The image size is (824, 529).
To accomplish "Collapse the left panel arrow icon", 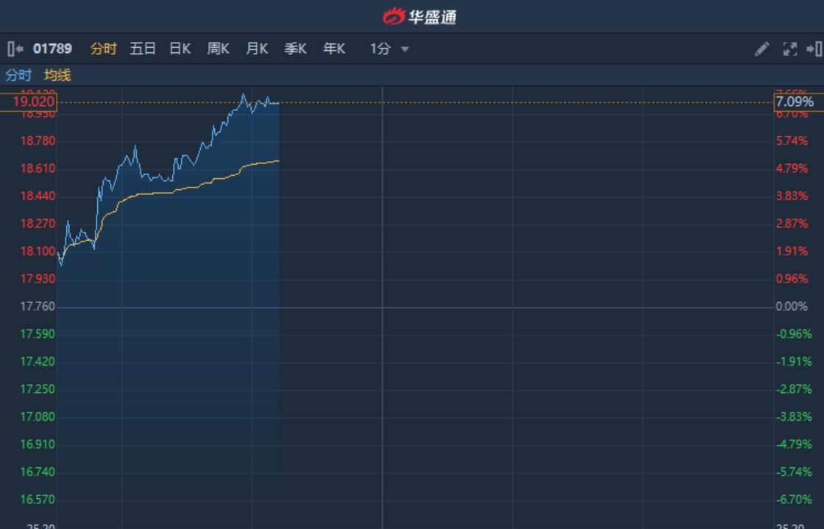I will click(x=15, y=49).
